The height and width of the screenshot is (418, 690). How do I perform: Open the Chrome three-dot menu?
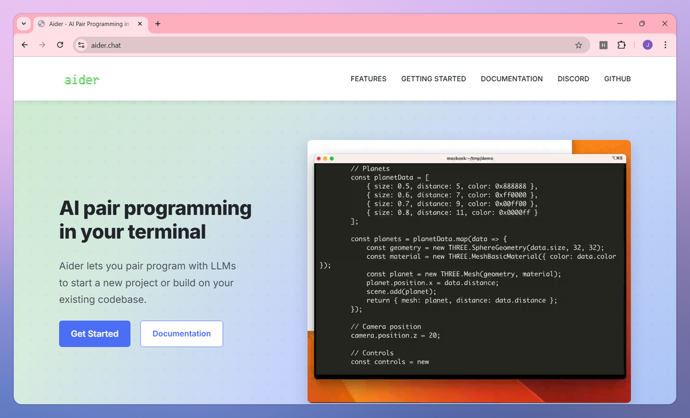tap(665, 45)
